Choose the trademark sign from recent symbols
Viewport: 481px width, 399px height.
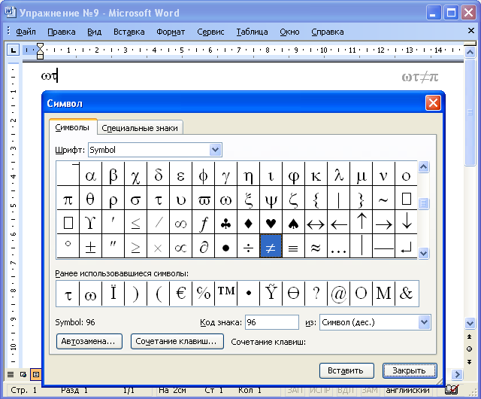pyautogui.click(x=225, y=294)
